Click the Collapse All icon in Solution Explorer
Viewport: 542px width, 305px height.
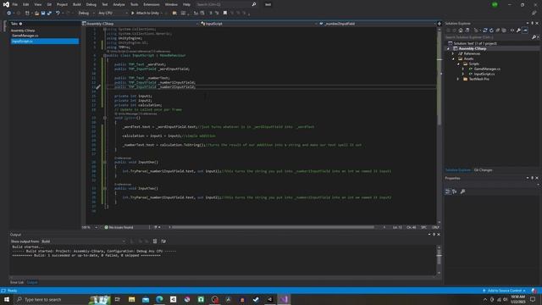[x=498, y=30]
